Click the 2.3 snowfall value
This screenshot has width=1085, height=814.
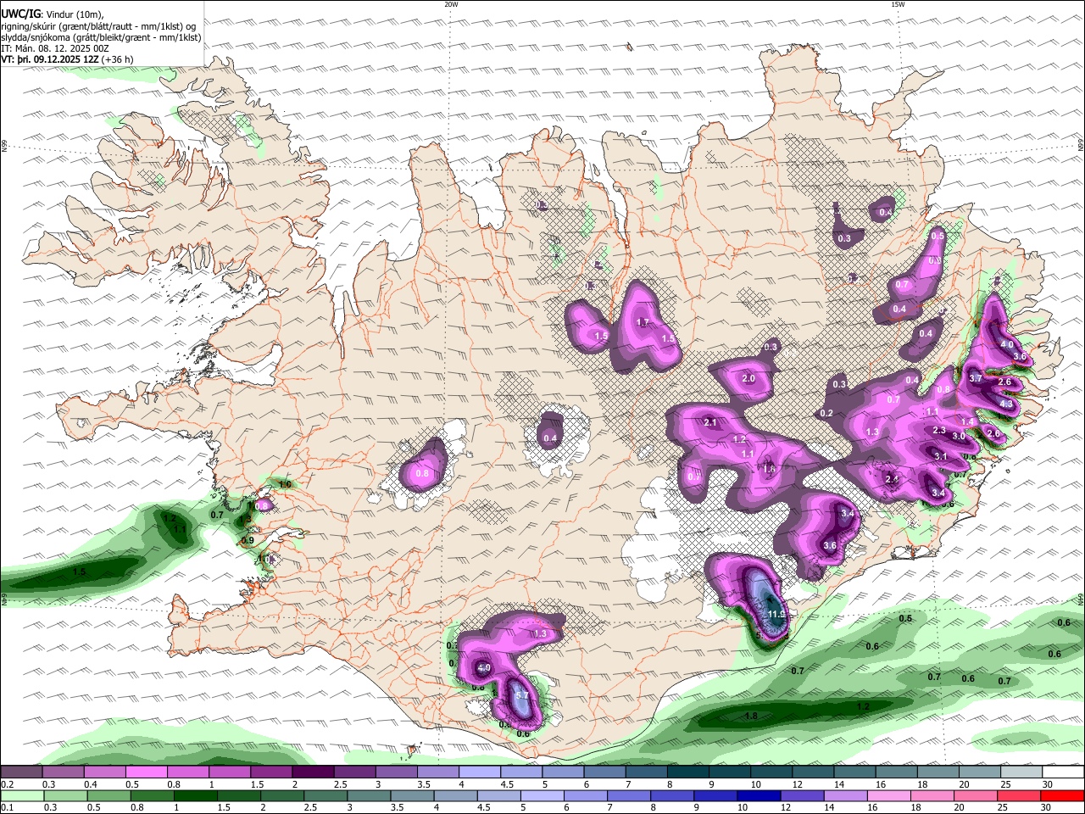tap(939, 431)
